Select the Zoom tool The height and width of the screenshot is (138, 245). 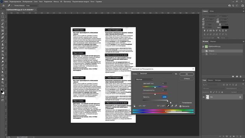click(3, 82)
